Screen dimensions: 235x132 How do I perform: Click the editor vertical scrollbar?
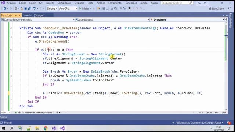coord(226,66)
